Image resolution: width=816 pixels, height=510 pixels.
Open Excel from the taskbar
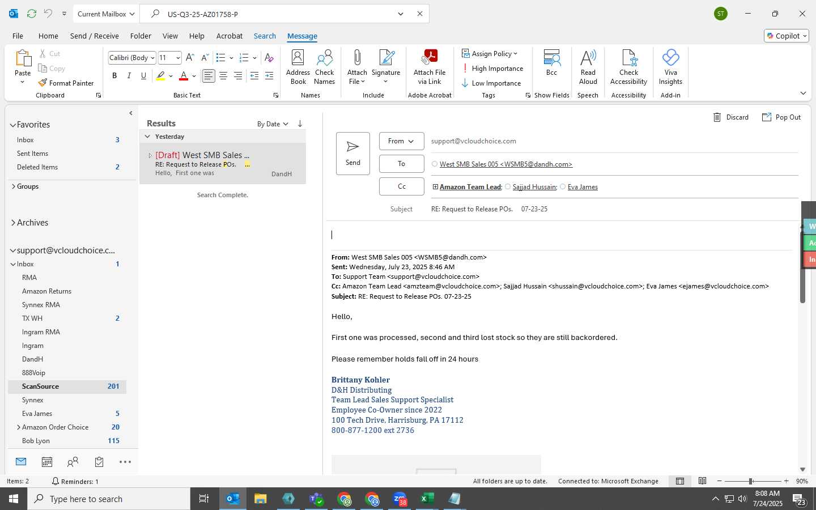tap(427, 499)
